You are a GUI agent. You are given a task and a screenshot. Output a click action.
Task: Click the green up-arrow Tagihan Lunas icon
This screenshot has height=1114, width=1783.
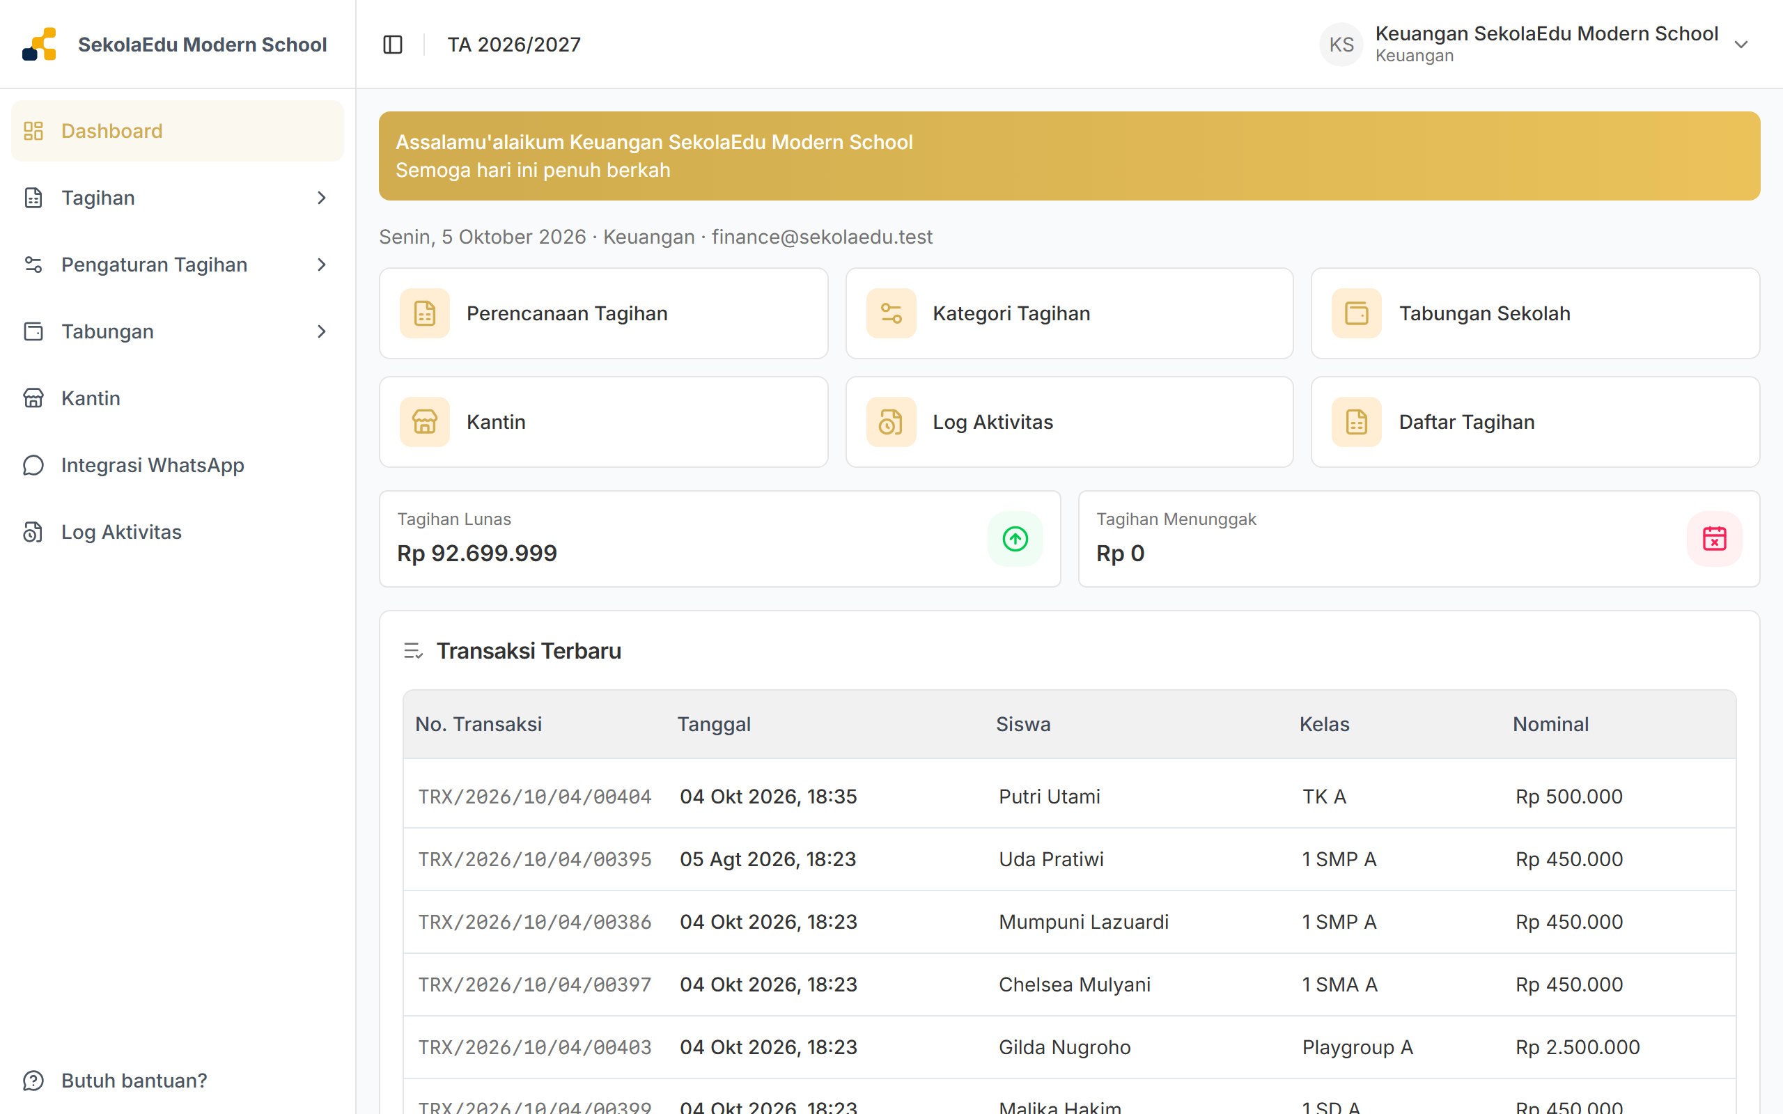click(x=1015, y=539)
